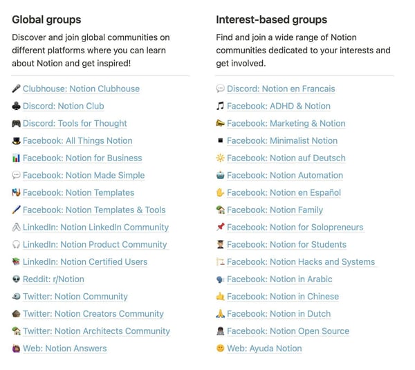415x370 pixels.
Task: Click the music note icon beside ADHD & Notion
Action: click(220, 106)
